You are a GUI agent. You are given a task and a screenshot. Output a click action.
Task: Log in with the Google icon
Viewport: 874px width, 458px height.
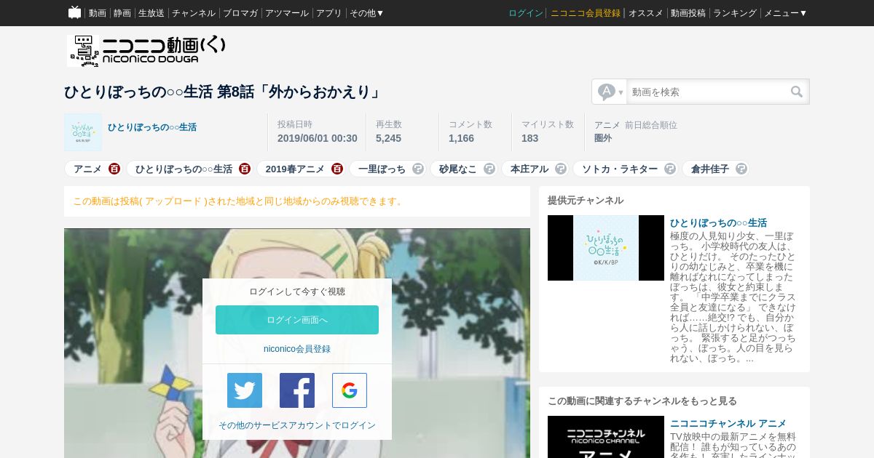click(350, 390)
